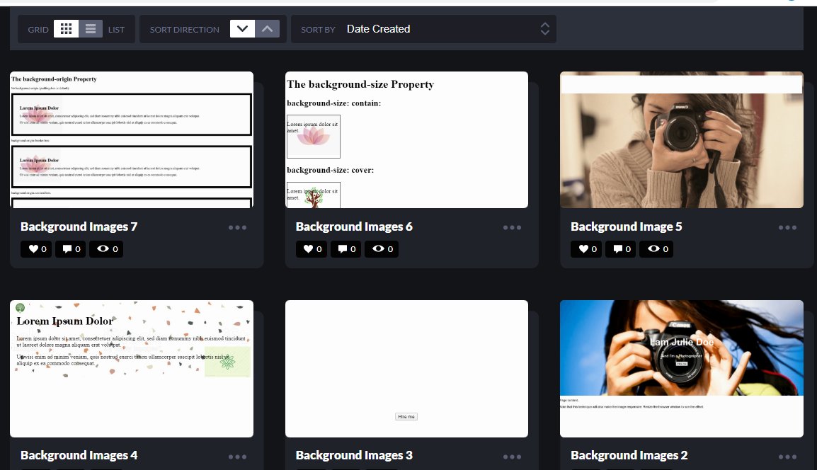The width and height of the screenshot is (817, 470).
Task: Click the Background Images 7 title
Action: (79, 227)
